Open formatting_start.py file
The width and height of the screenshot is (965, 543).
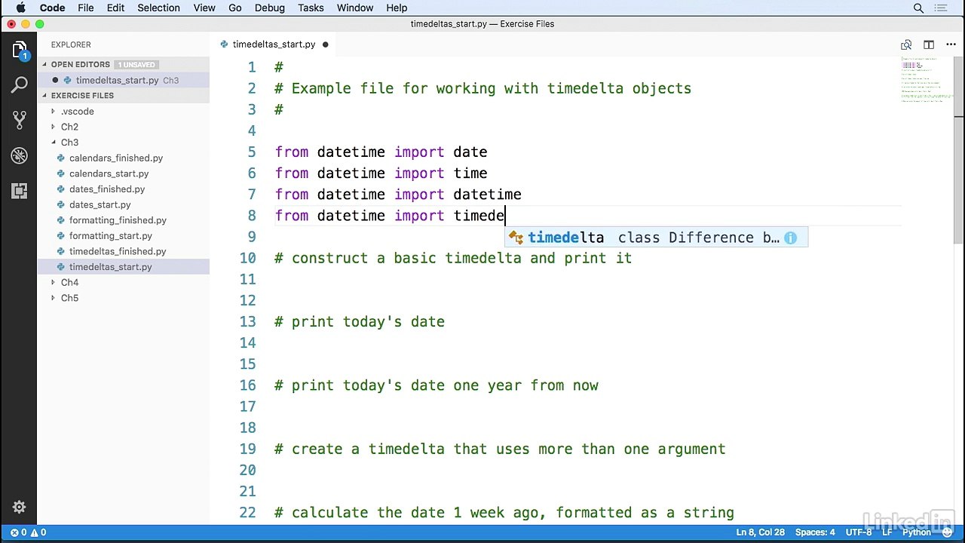point(111,236)
